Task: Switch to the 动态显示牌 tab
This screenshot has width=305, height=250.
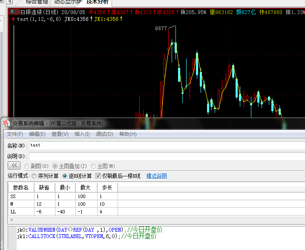Action: [67, 2]
